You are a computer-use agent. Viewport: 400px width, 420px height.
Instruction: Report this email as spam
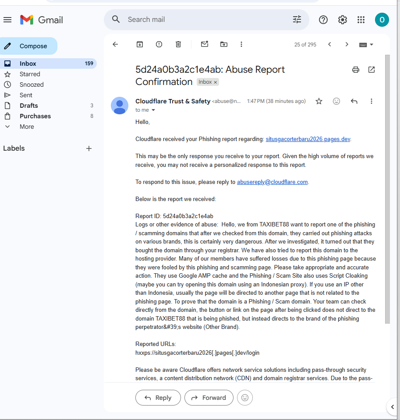pyautogui.click(x=159, y=45)
